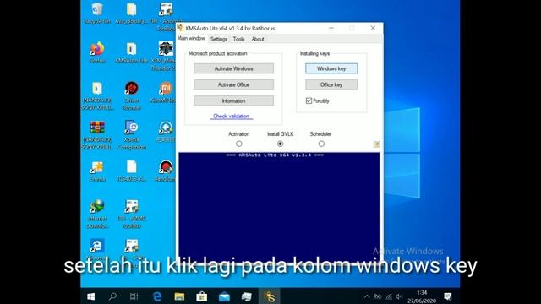
Task: Open the Settings tab
Action: (x=219, y=39)
